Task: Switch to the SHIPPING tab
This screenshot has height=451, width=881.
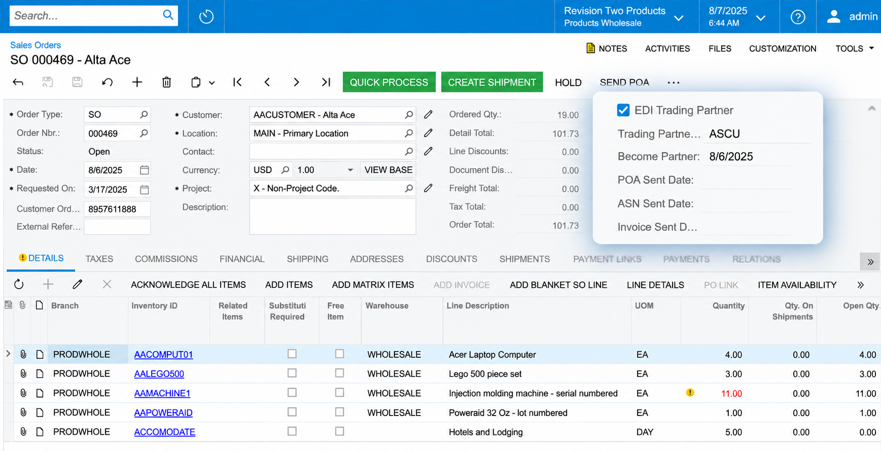Action: tap(308, 259)
